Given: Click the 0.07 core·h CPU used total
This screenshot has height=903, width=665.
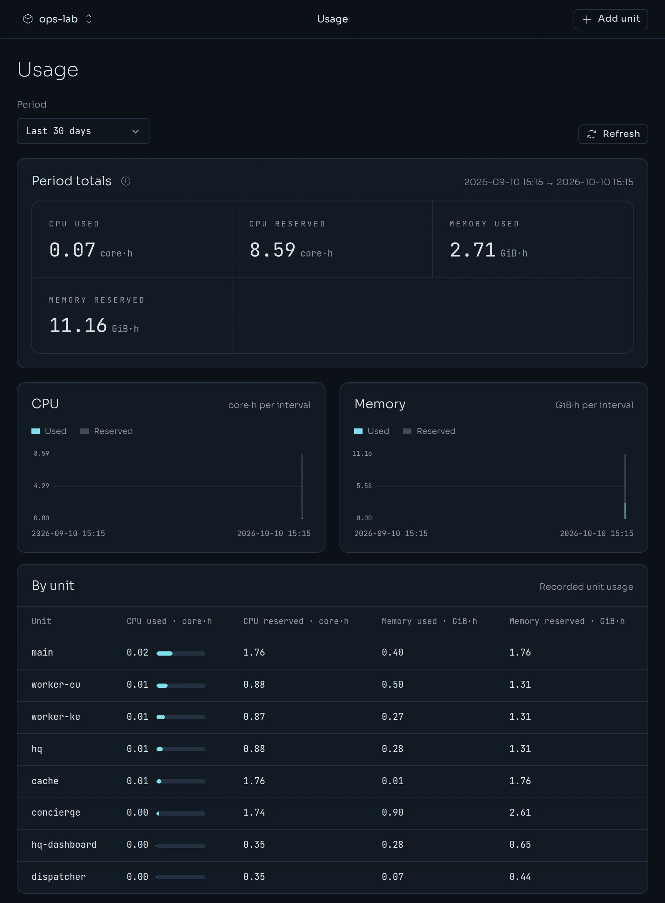Looking at the screenshot, I should click(91, 250).
